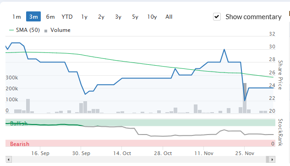290x166 pixels.
Task: Click the red Bearish band label
Action: pos(20,144)
